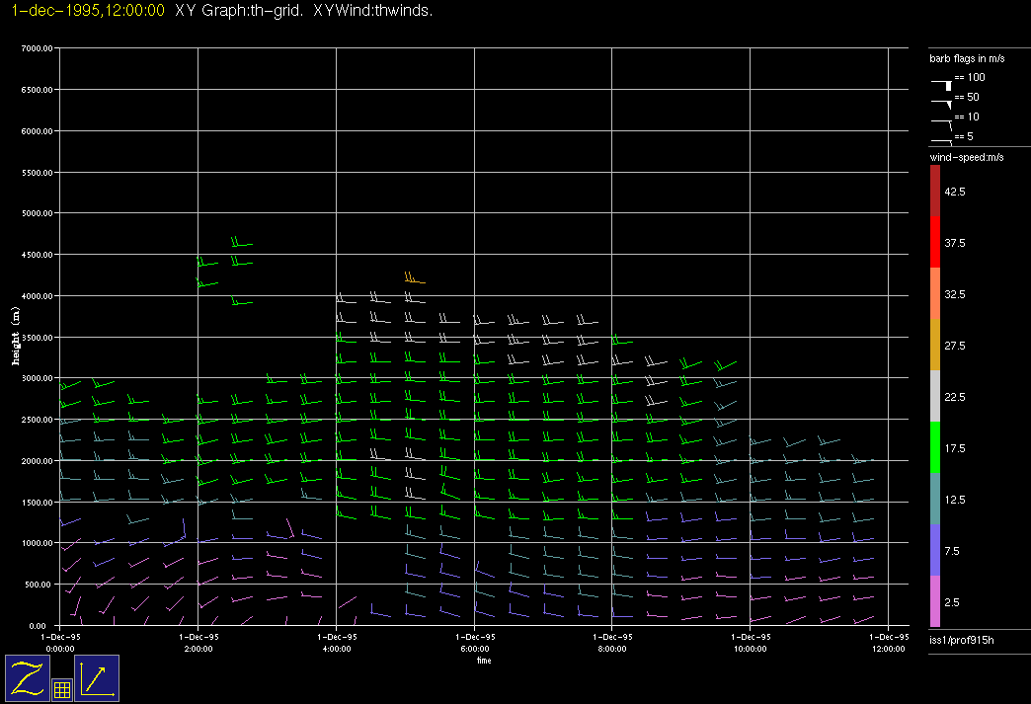The image size is (1031, 704).
Task: Click the 10 m/s barb flag symbol
Action: coord(943,121)
